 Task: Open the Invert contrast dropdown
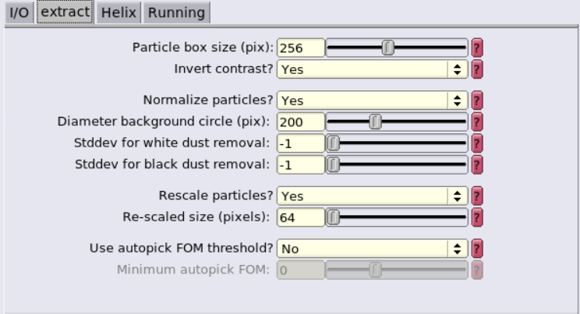373,69
